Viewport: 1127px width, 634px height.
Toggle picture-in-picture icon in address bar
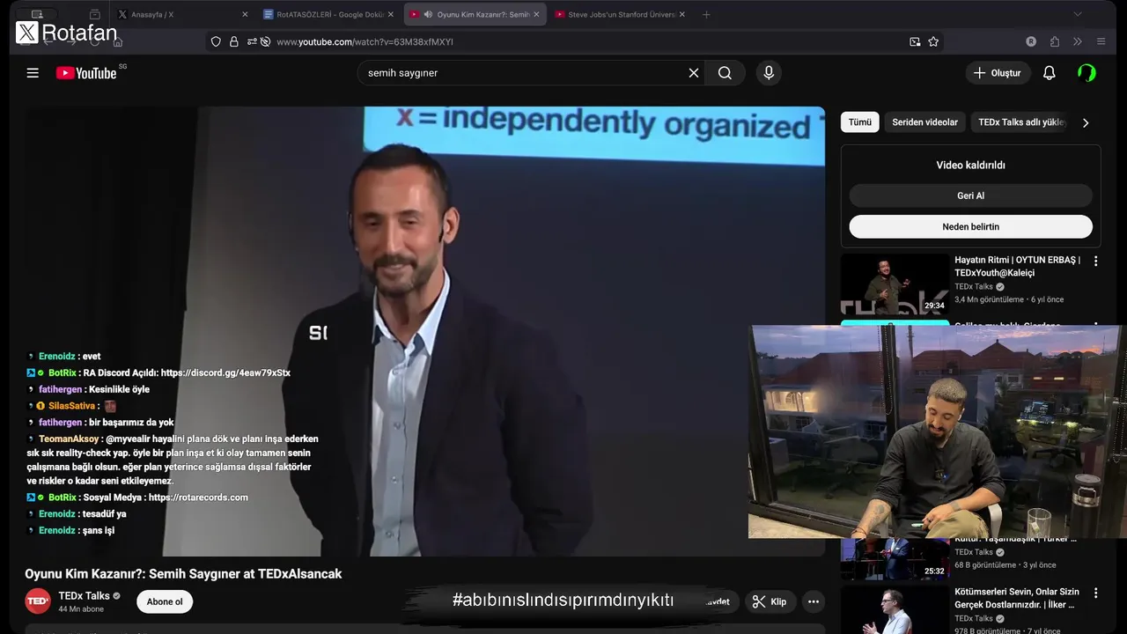pyautogui.click(x=915, y=41)
